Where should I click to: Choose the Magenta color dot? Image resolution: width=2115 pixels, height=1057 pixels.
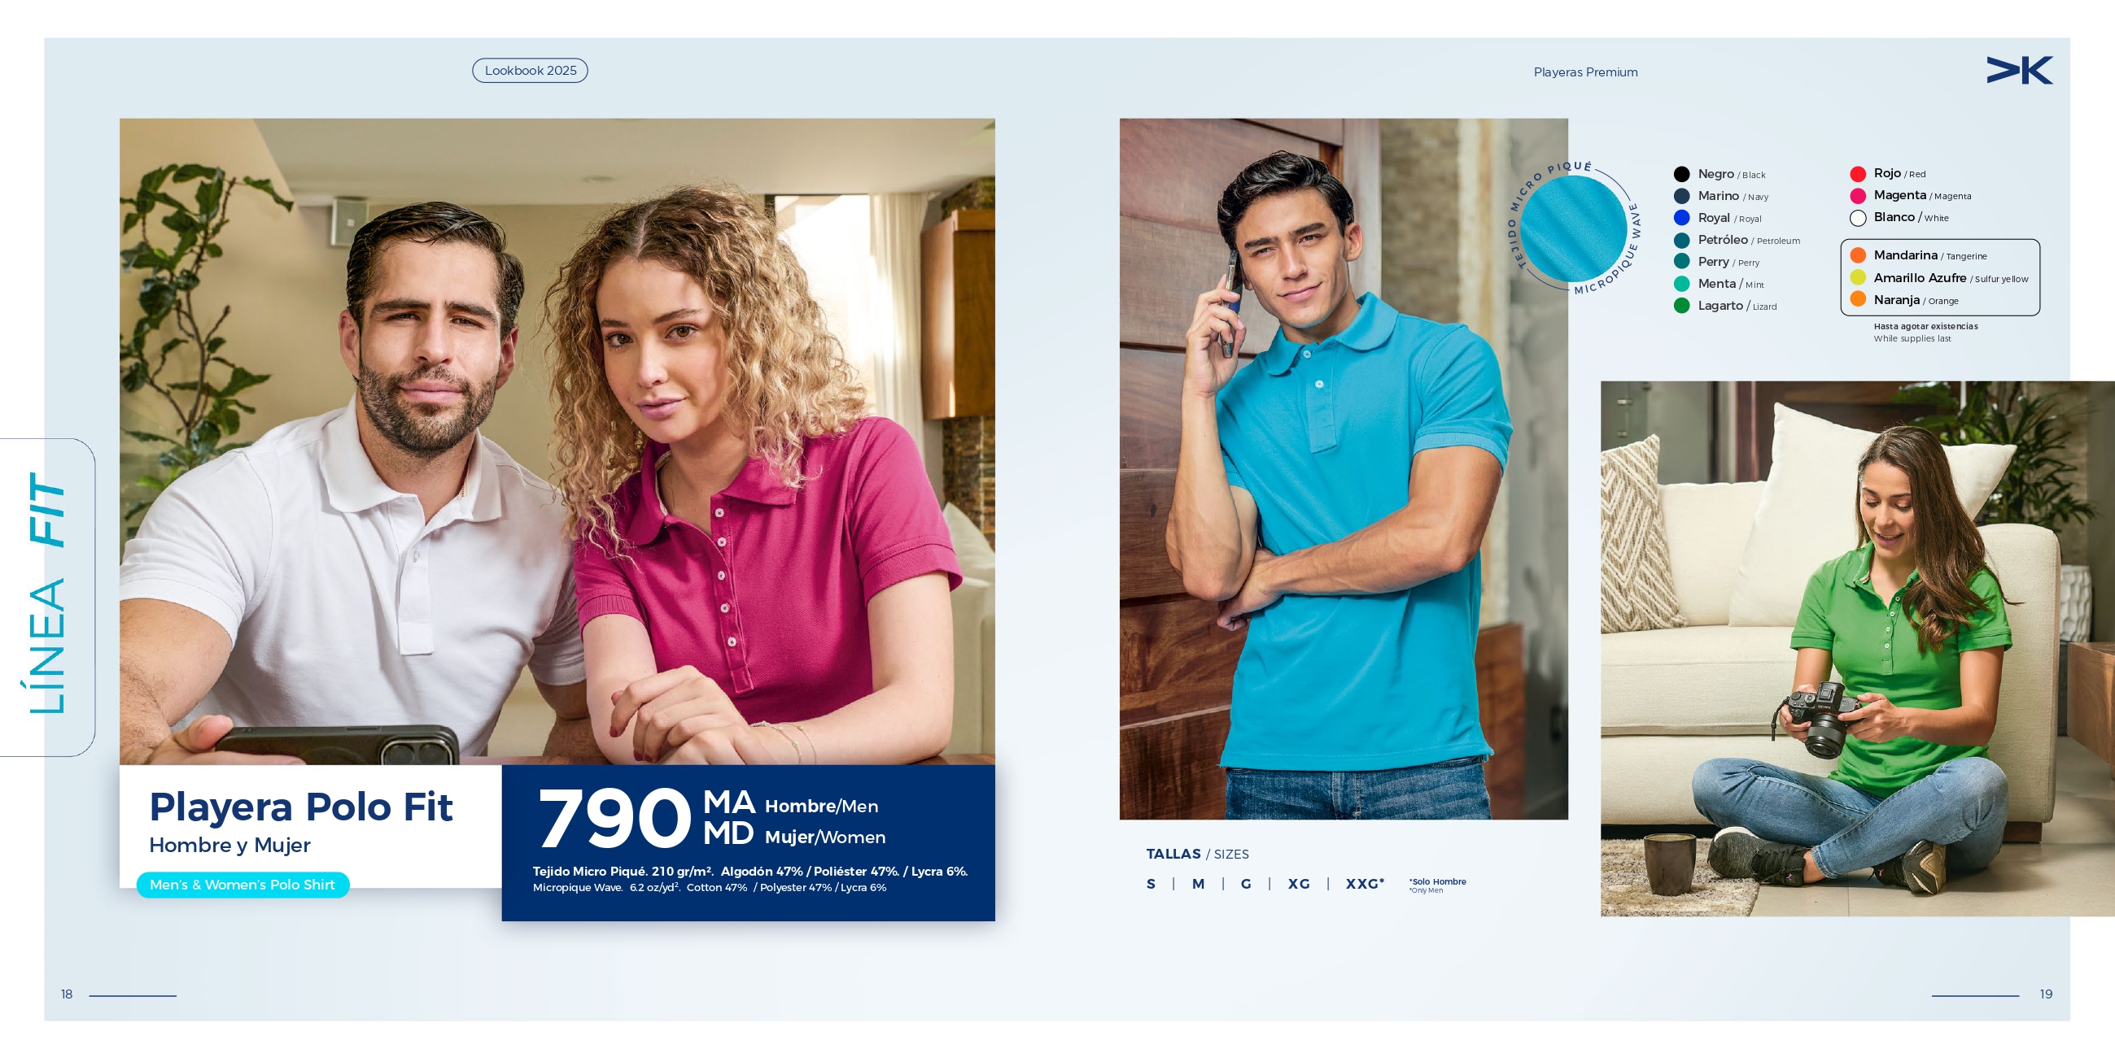click(x=1858, y=196)
